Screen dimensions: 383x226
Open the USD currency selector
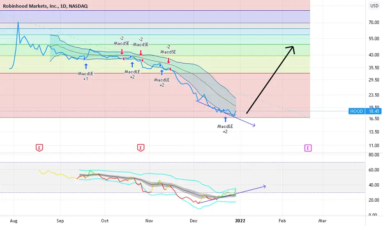coord(374,6)
